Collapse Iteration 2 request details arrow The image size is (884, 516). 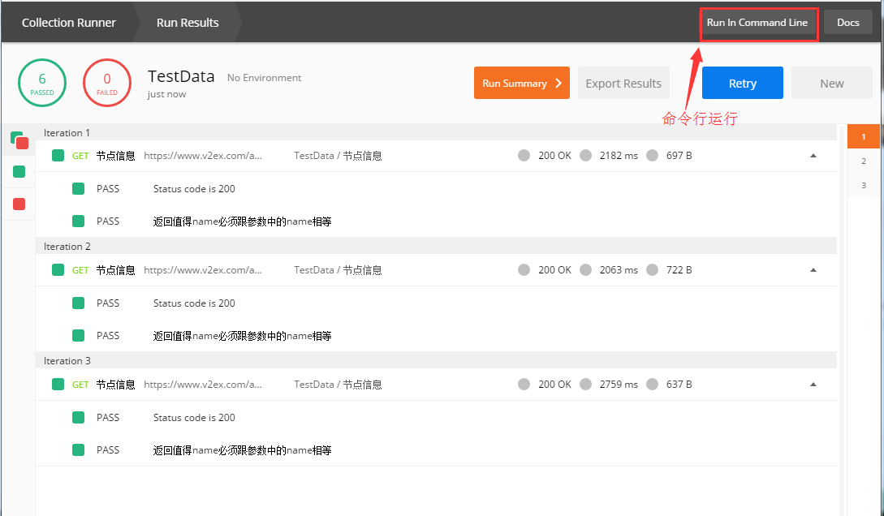(x=813, y=270)
